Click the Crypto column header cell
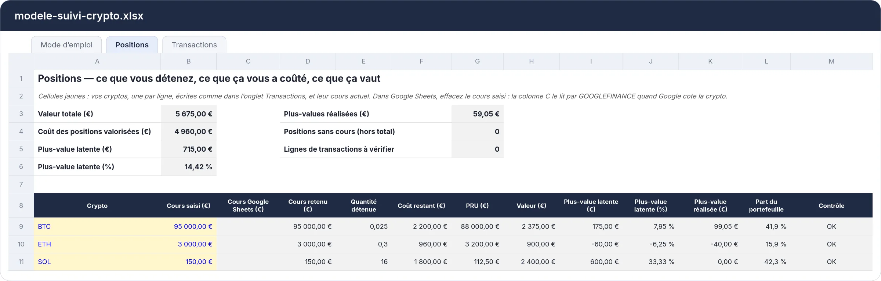 pyautogui.click(x=97, y=206)
